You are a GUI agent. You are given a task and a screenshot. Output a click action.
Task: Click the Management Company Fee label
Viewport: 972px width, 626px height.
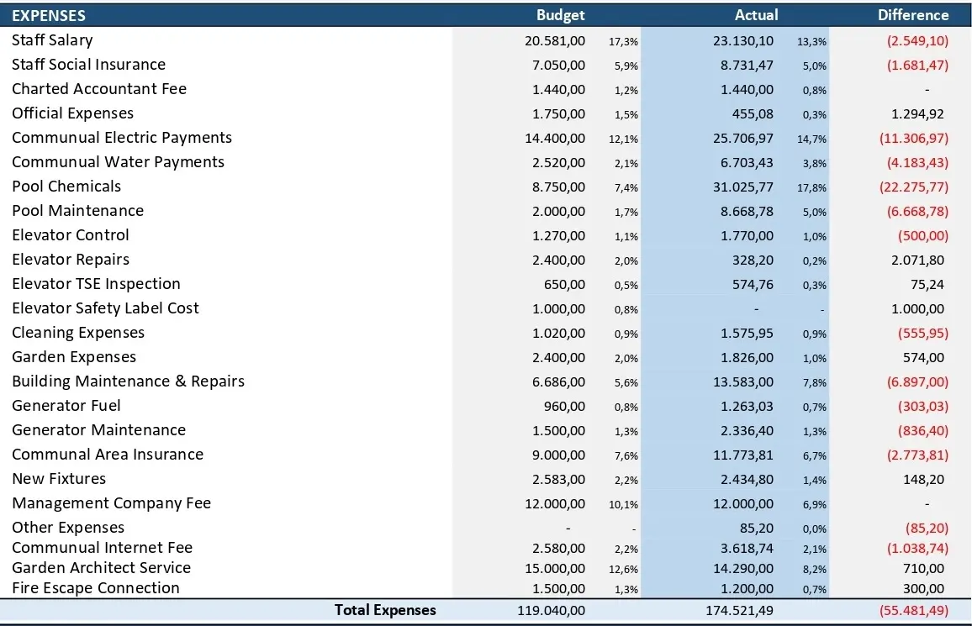tap(111, 503)
